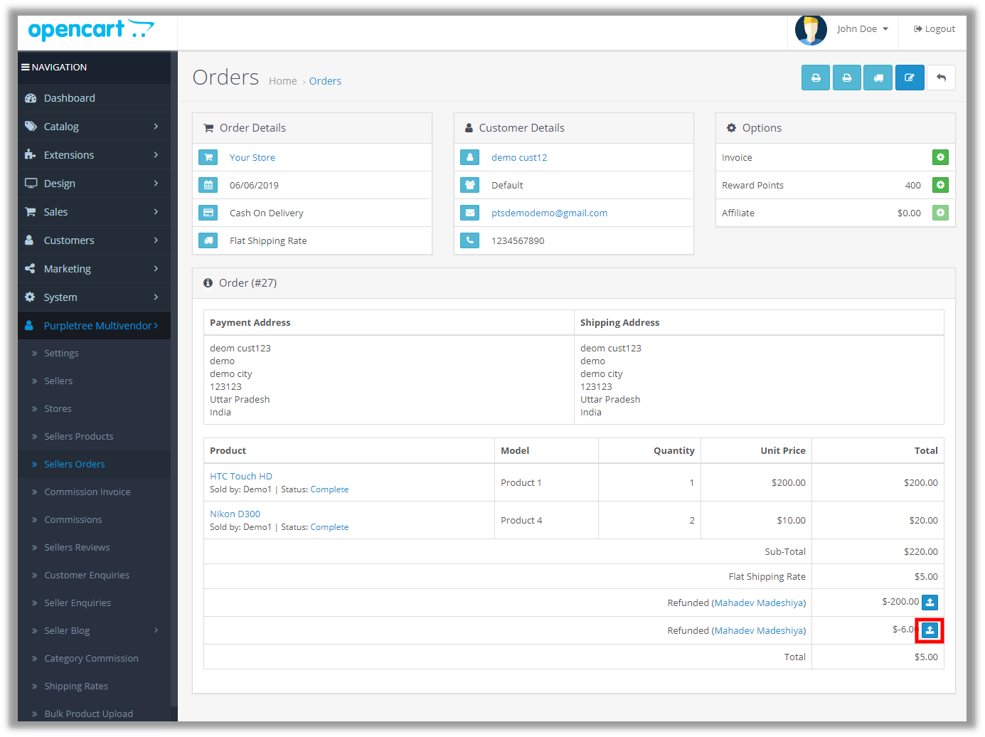The width and height of the screenshot is (985, 737).
Task: Generate invoice with green gear button
Action: [x=940, y=157]
